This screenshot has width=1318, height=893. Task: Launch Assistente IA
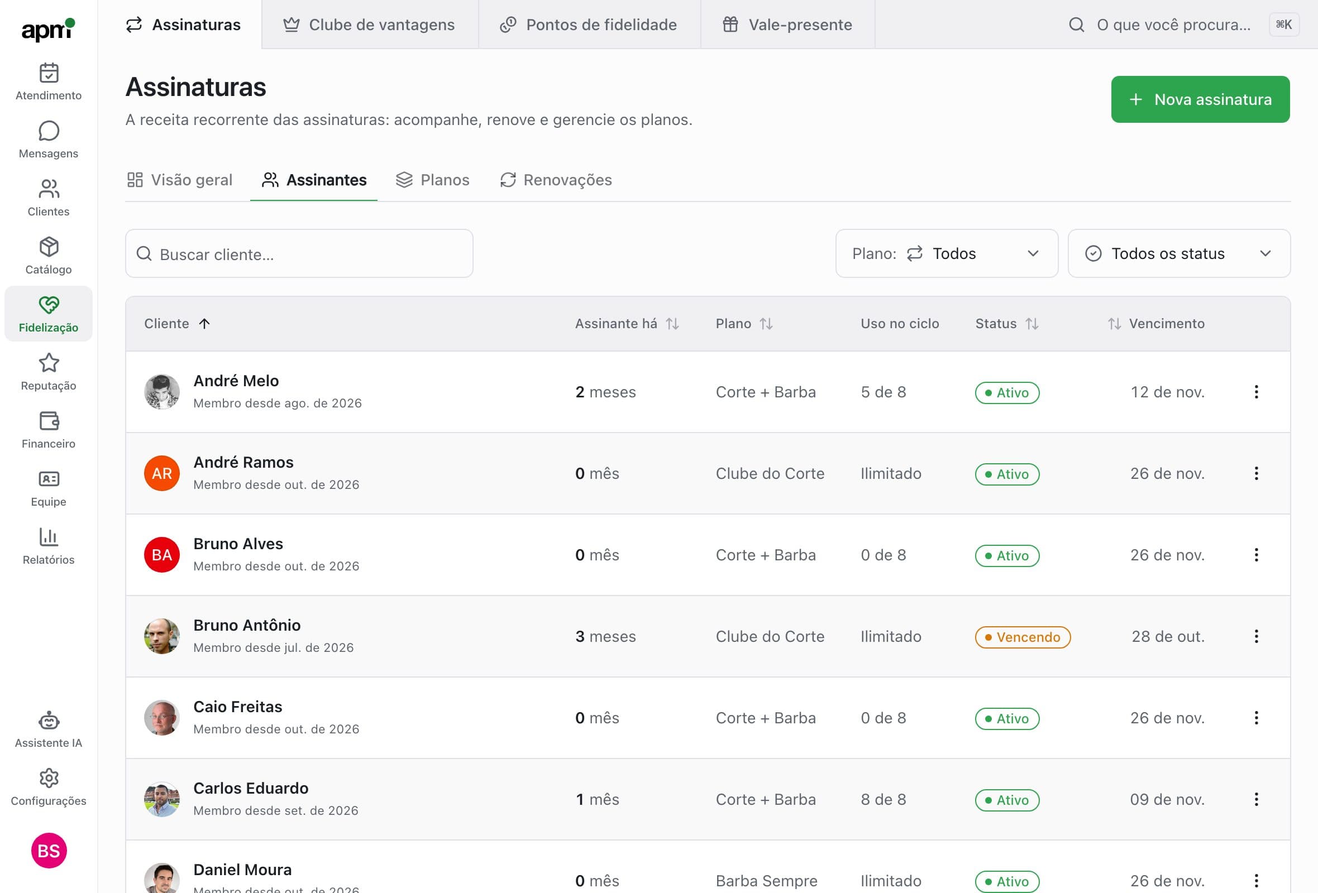pyautogui.click(x=48, y=729)
